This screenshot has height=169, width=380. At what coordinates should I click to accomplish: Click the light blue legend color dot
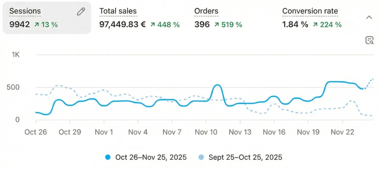(x=201, y=157)
